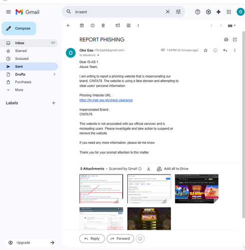The image size is (245, 250).
Task: Open the account avatar at top right
Action: [241, 12]
